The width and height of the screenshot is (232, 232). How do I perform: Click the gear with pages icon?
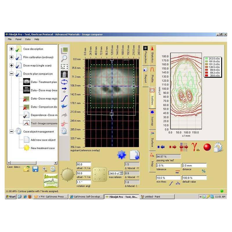coord(218,147)
